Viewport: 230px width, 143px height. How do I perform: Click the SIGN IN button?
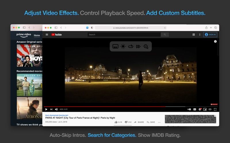pos(210,35)
